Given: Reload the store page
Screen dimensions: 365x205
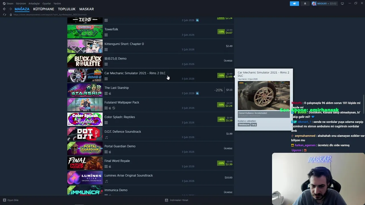Looking at the screenshot, I should 4,15.
